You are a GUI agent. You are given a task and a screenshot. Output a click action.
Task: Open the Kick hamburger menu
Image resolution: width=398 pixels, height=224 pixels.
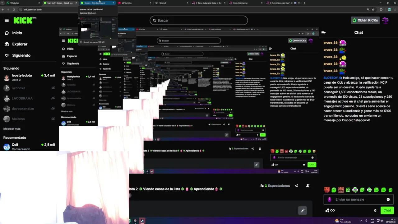7,20
